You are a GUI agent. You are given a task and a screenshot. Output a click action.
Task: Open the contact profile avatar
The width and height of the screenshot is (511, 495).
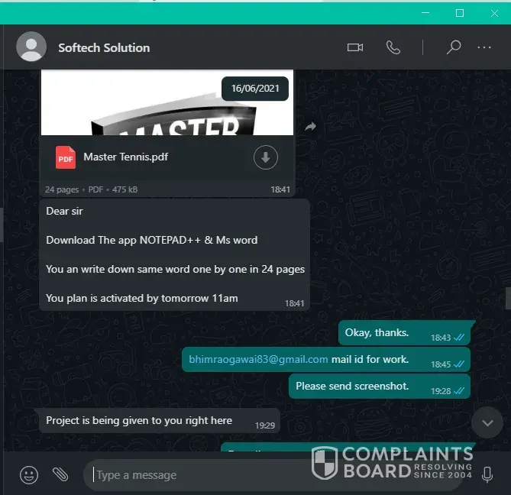[31, 47]
